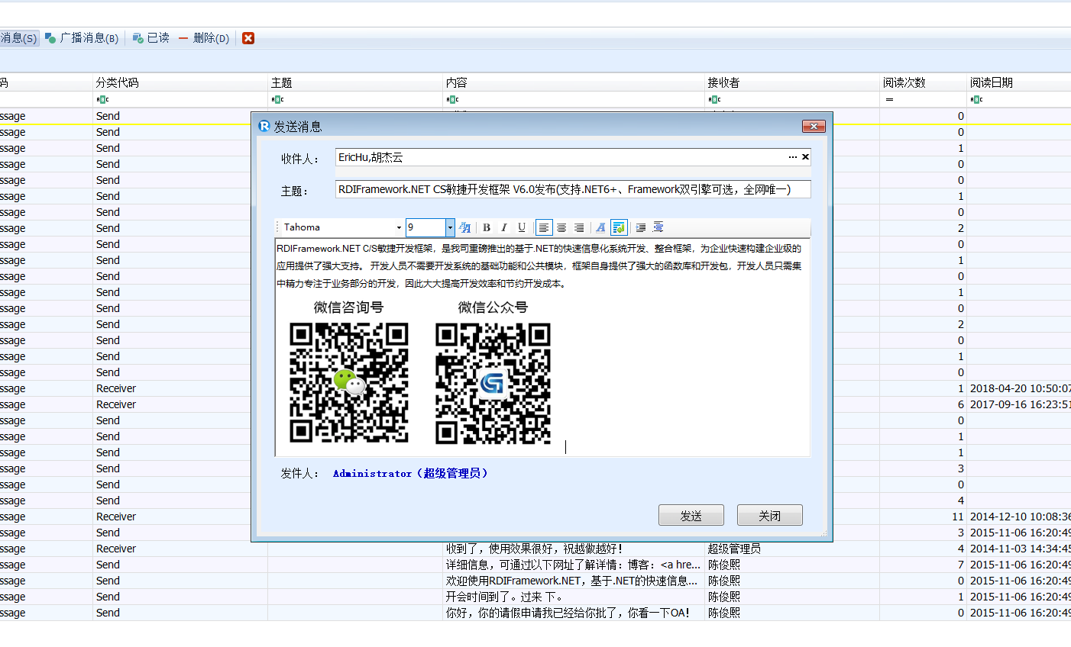
Task: Select 已读 to mark as read
Action: pos(151,38)
